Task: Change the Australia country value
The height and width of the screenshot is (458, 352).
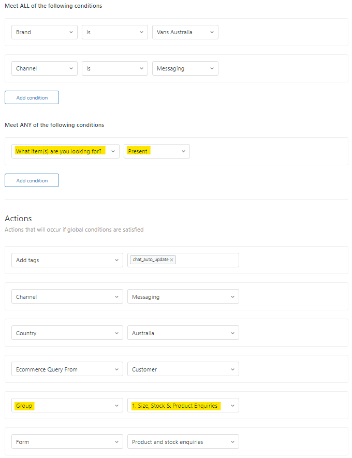Action: (183, 333)
